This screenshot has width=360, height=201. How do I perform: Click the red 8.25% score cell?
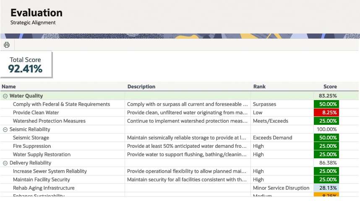click(x=326, y=113)
